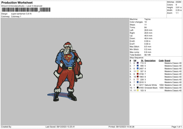Click the 'Production Worksheet' title
Image resolution: width=183 pixels, height=129 pixels.
17,2
